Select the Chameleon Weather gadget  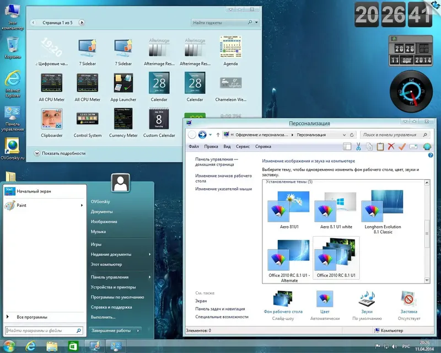(230, 87)
